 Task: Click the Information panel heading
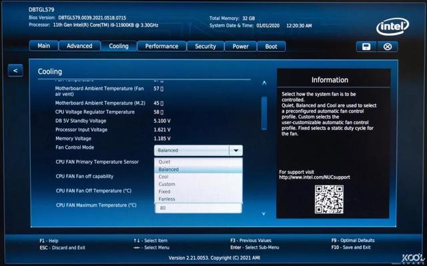tap(330, 80)
